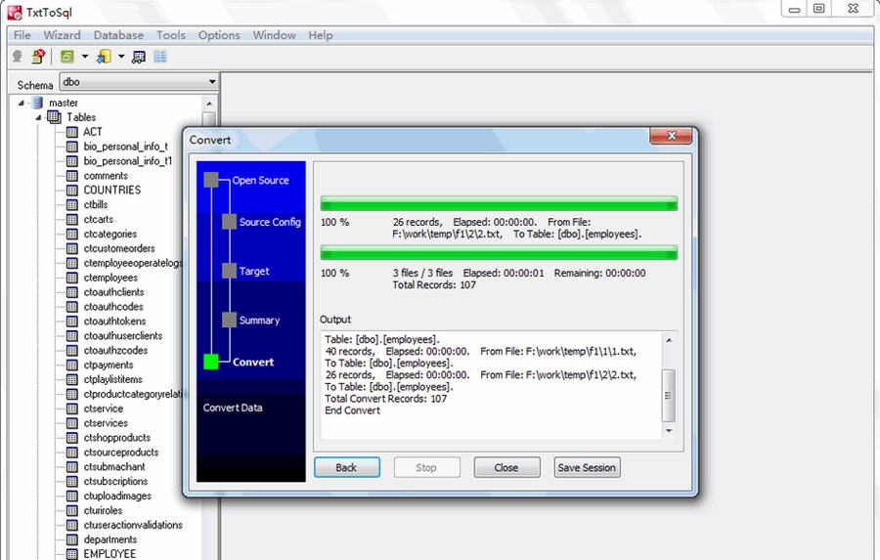Collapse the Tables tree node

(39, 117)
